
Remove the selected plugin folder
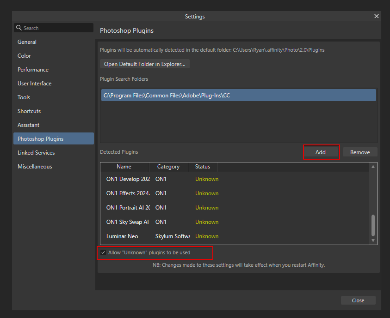coord(360,152)
